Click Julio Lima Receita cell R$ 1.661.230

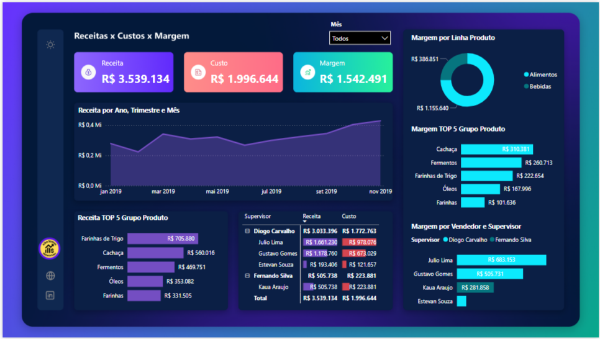coord(320,242)
